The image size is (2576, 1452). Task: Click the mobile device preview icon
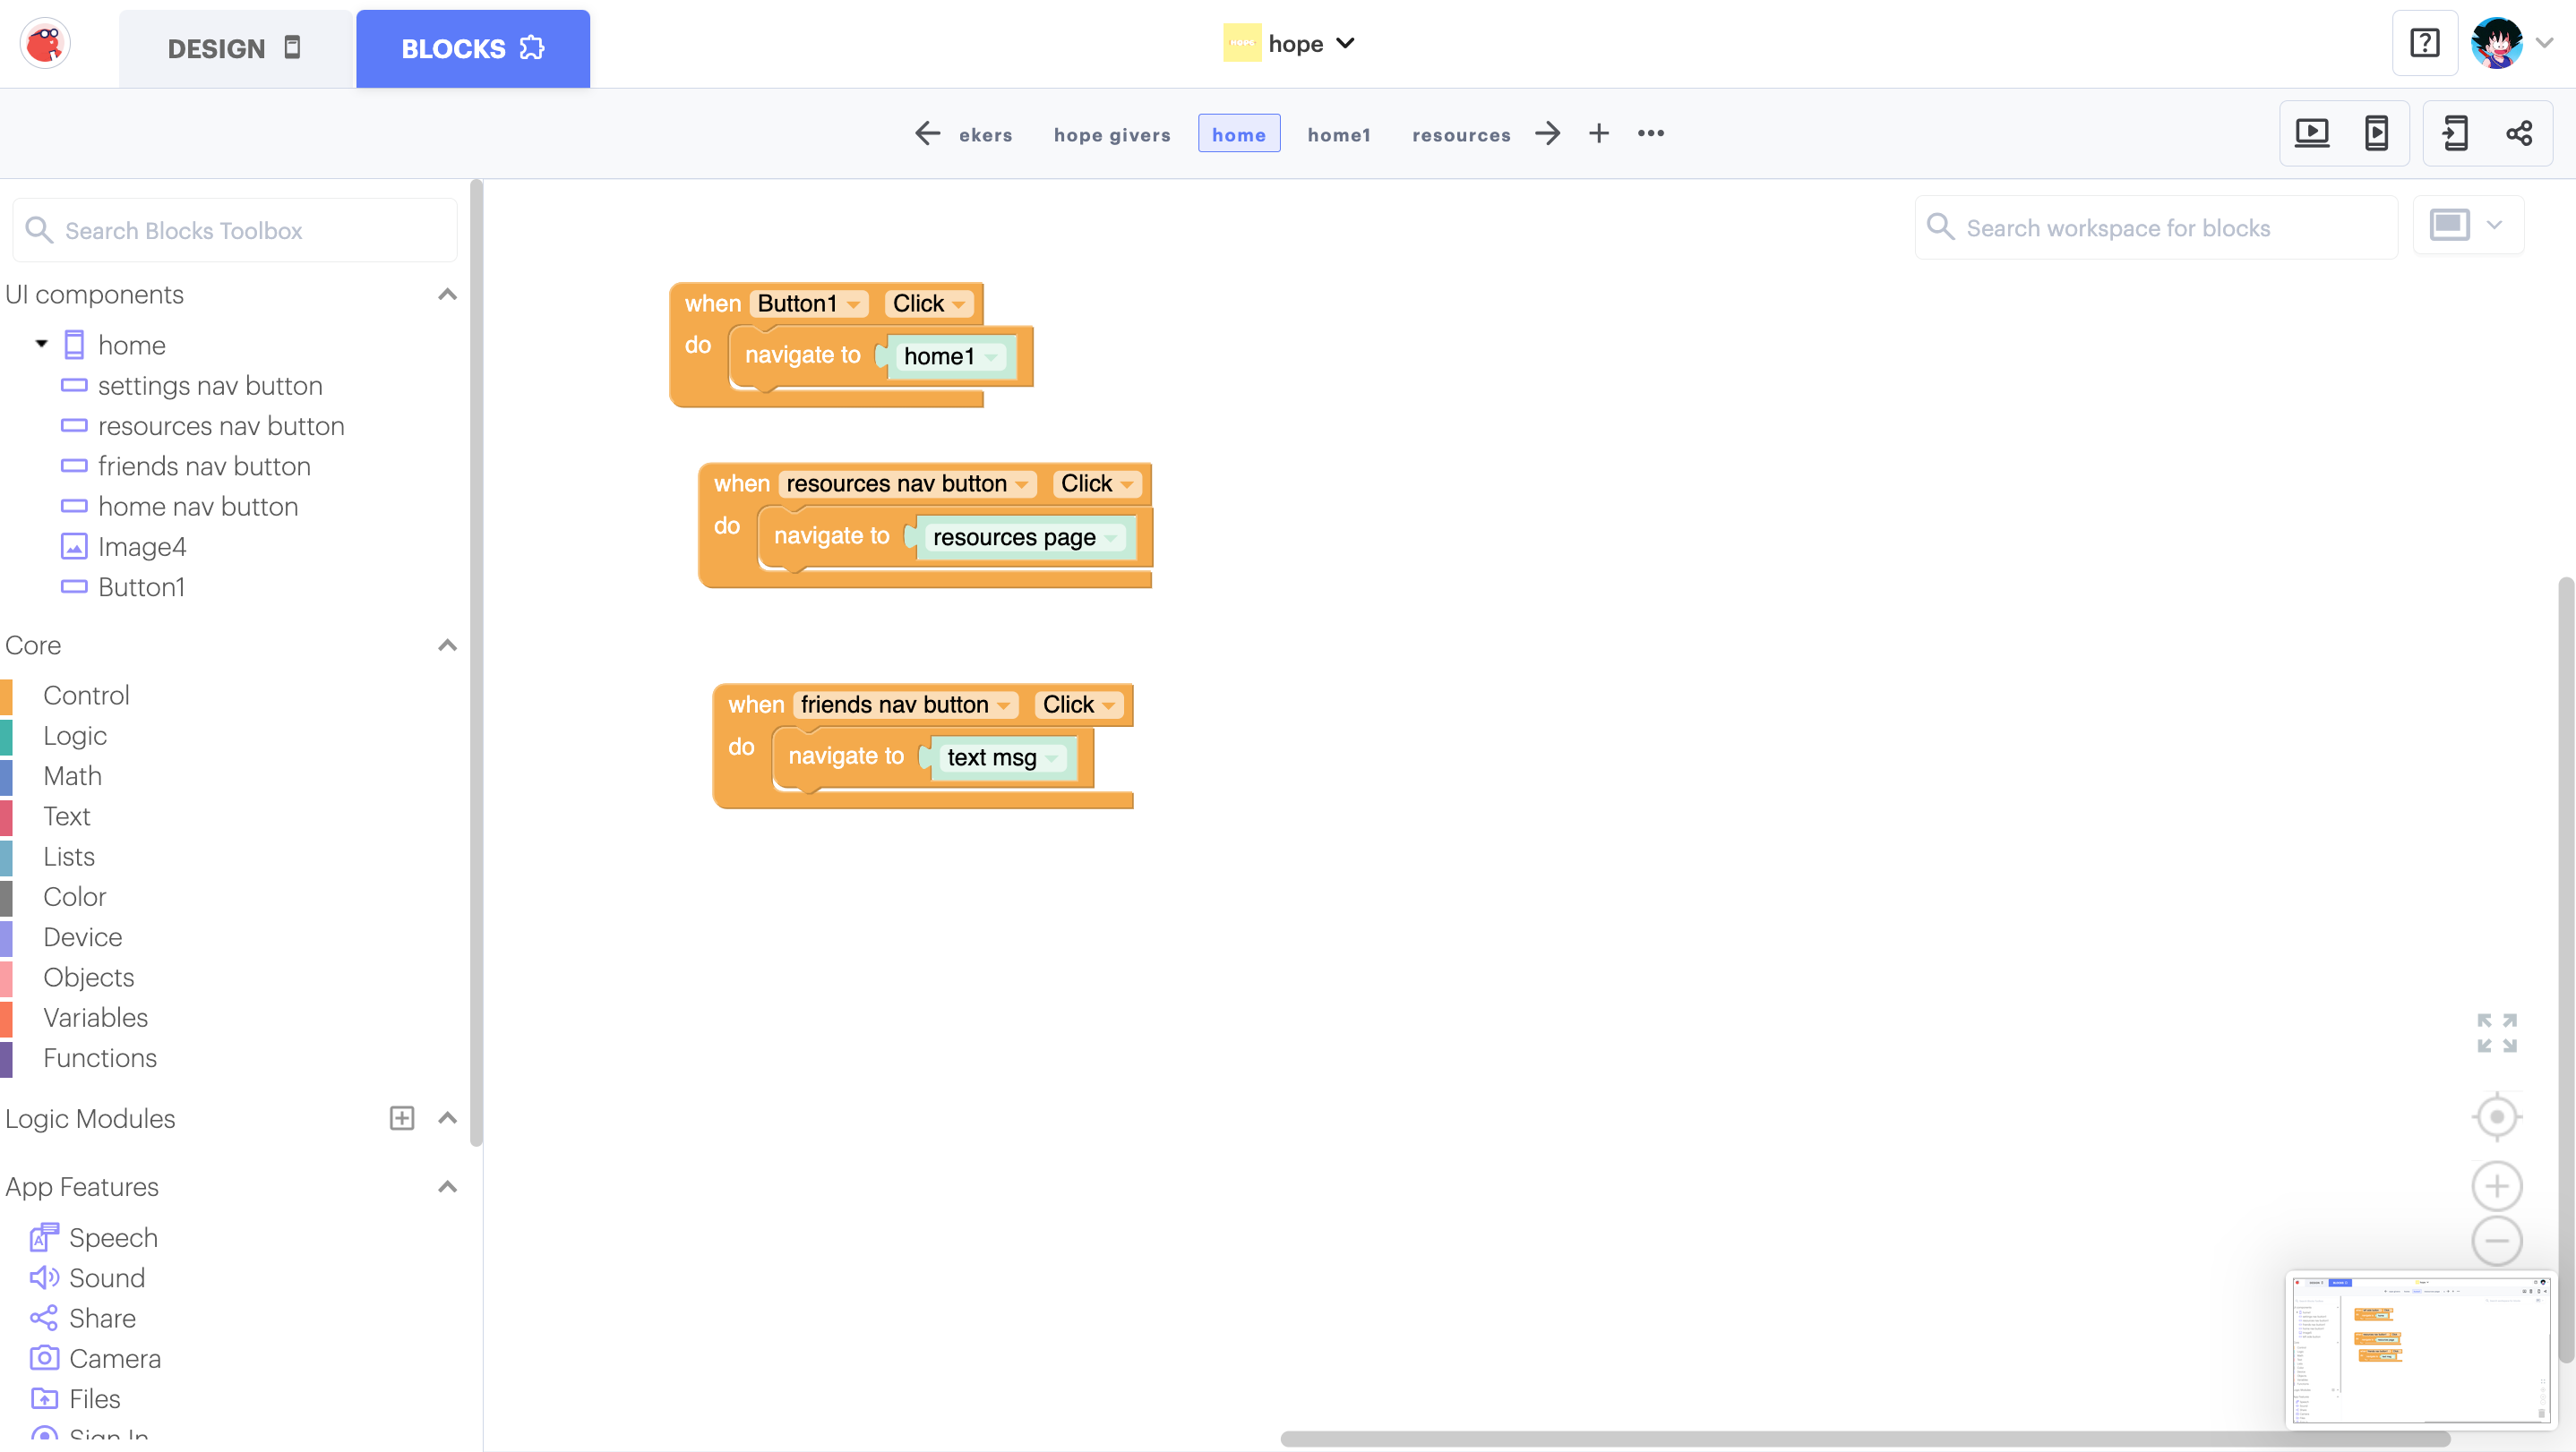click(x=2376, y=132)
